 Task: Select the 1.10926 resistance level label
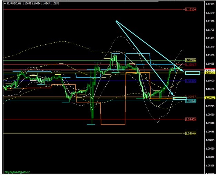click(191, 60)
